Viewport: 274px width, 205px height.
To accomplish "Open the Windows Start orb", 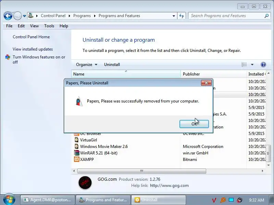I will click(9, 200).
